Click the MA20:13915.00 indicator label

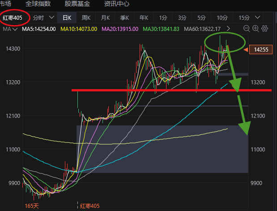(120, 29)
